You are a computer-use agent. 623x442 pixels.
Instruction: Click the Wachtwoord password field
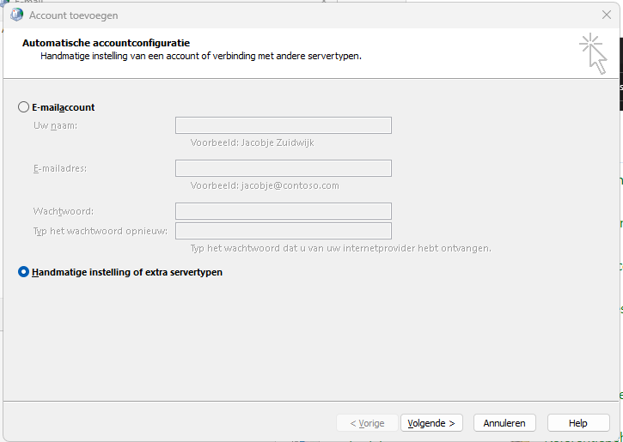[284, 211]
